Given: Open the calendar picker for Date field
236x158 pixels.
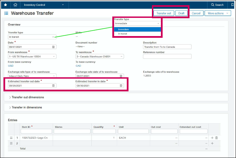Looking at the screenshot, I should pos(53,47).
